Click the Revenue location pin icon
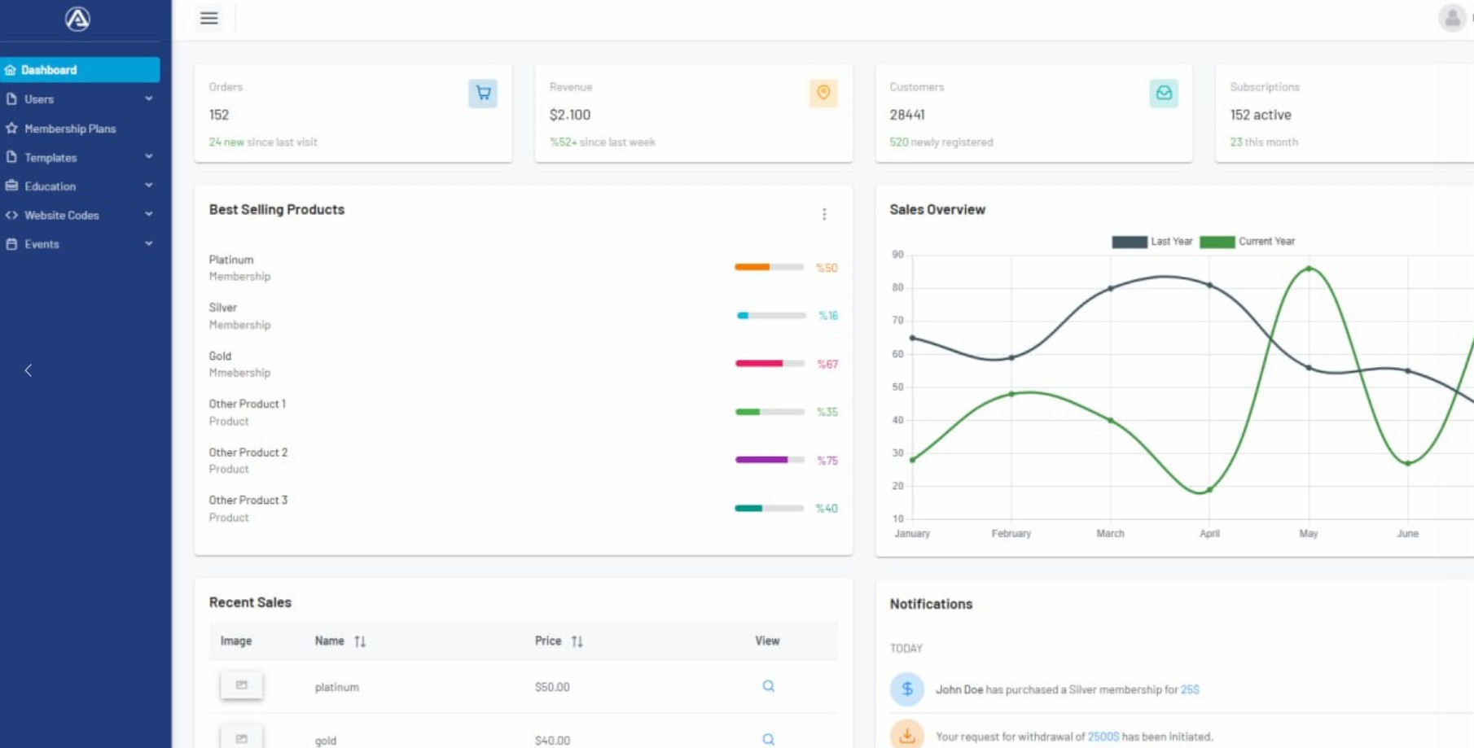 click(x=823, y=93)
